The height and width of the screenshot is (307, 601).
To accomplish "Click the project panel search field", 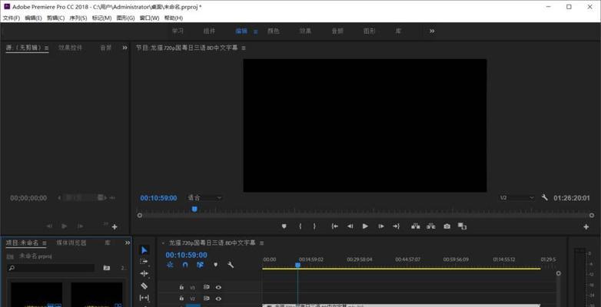I will pos(54,268).
